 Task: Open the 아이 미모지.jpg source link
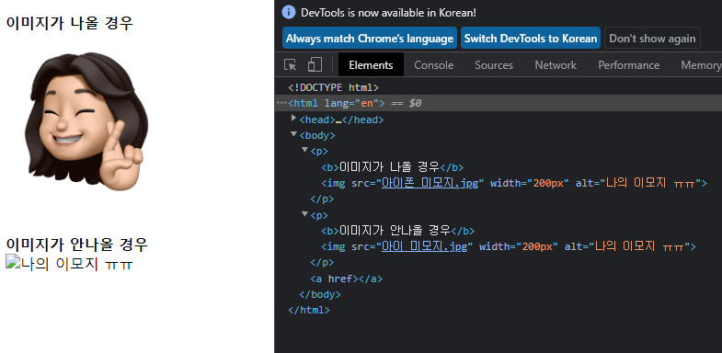click(424, 246)
